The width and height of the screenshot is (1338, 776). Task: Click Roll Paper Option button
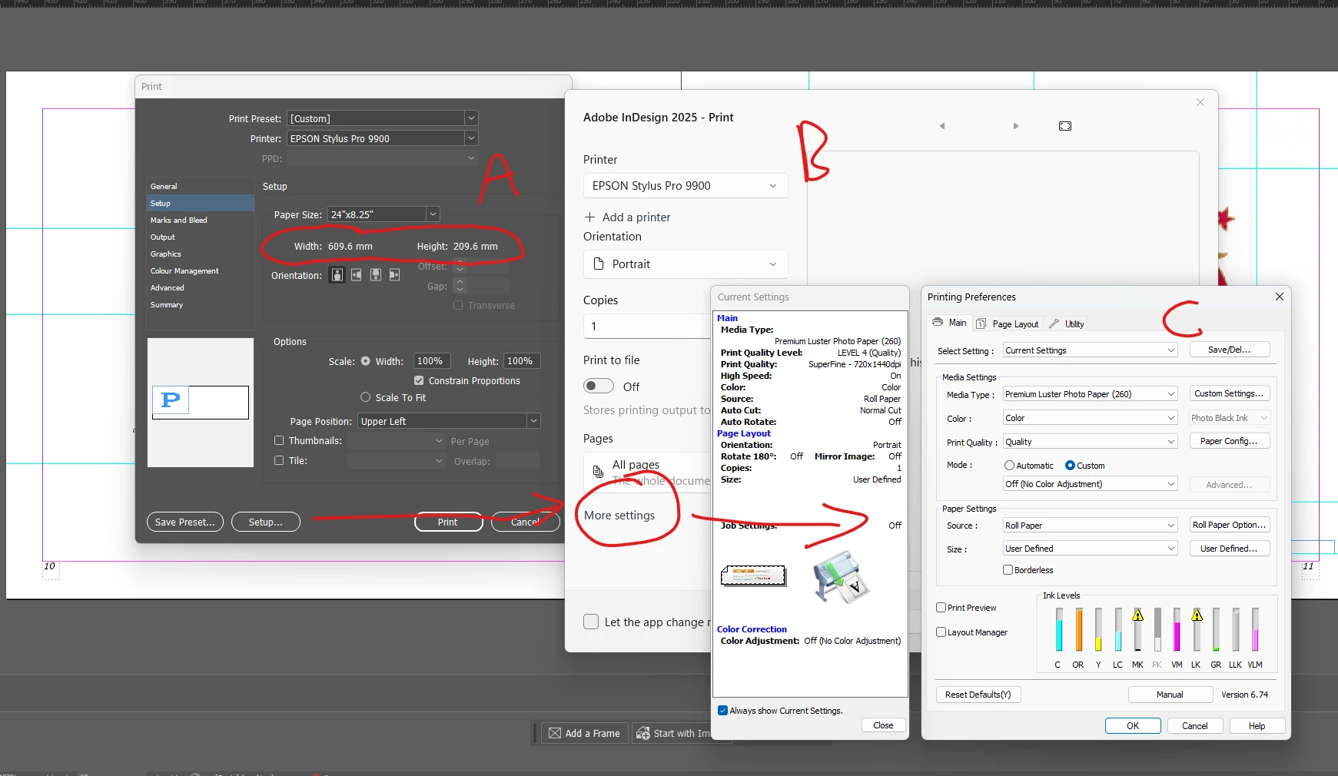[x=1229, y=525]
